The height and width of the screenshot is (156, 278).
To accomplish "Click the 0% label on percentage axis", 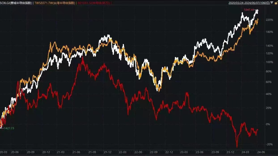I will (268, 124).
